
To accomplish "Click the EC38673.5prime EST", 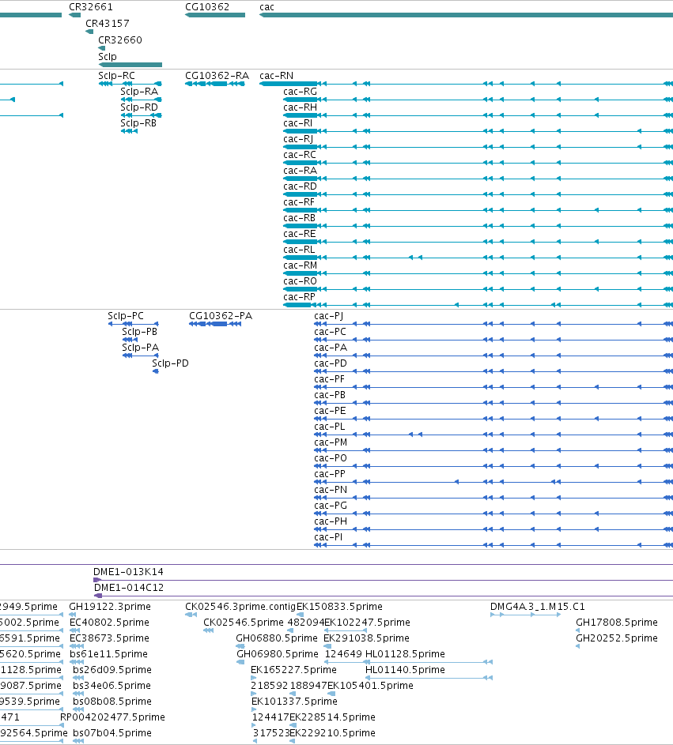I will (76, 646).
